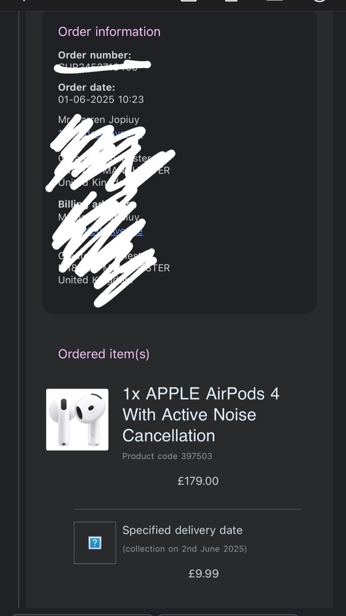Tap the order date value 01-06-2025 10:23
Image resolution: width=346 pixels, height=616 pixels.
click(x=101, y=99)
